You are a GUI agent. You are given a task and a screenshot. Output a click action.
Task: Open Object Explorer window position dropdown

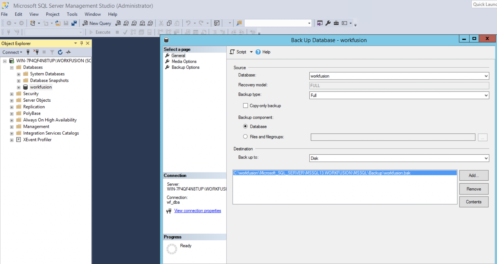pyautogui.click(x=75, y=43)
